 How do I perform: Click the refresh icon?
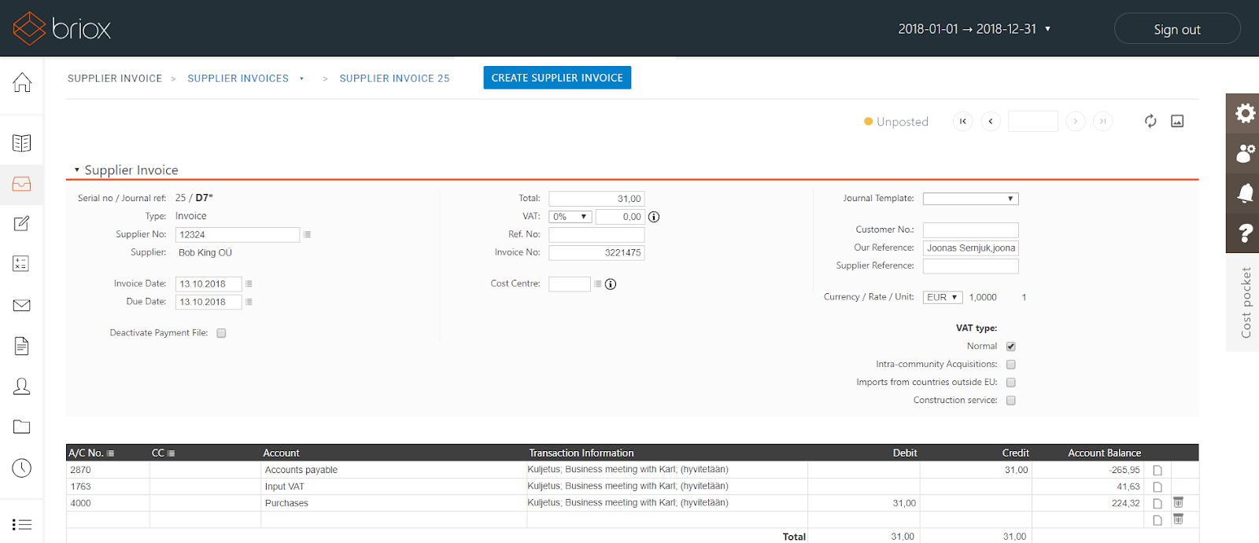point(1150,121)
